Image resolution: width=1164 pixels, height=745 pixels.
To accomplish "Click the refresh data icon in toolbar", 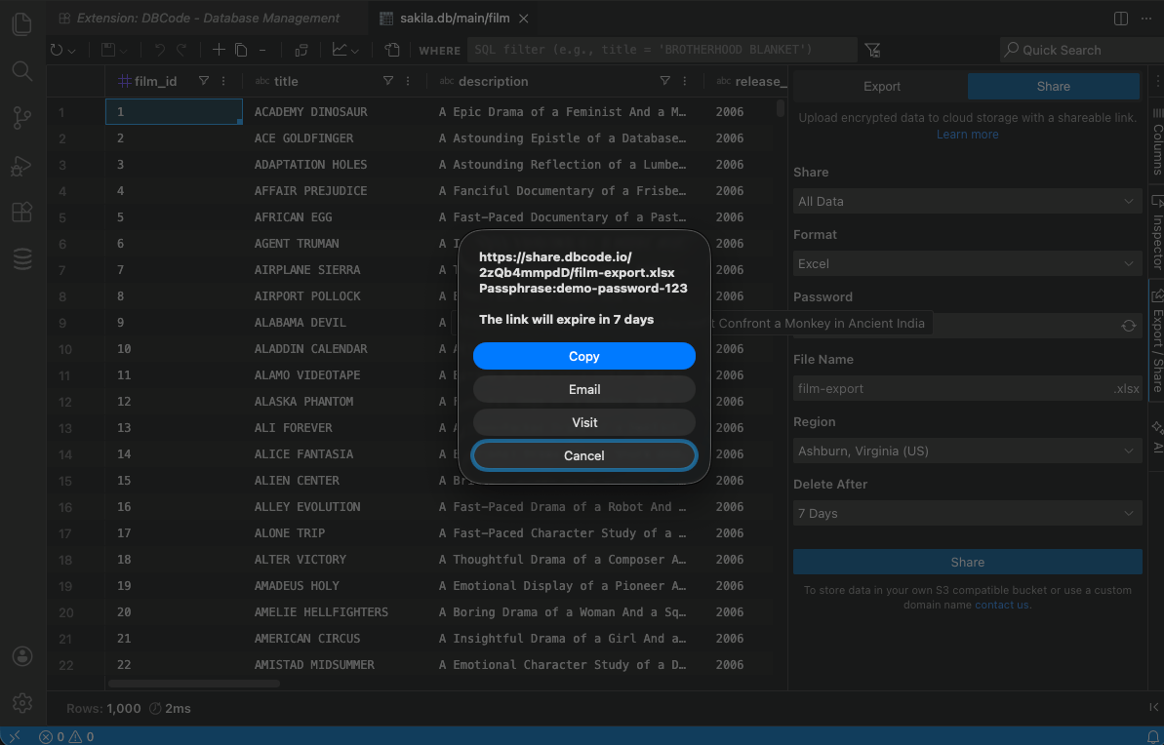I will tap(58, 50).
